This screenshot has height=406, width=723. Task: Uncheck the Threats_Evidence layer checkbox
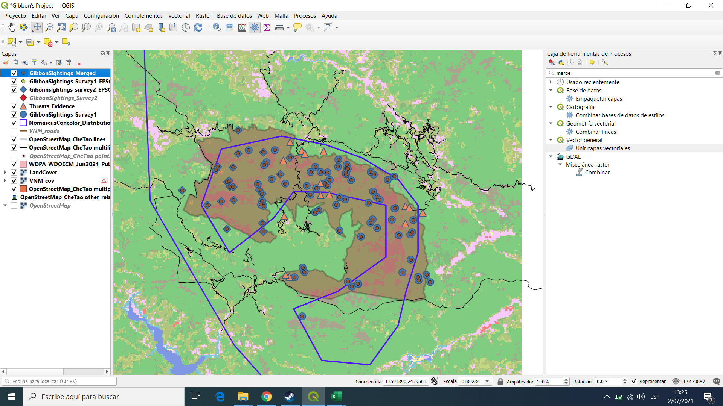(x=14, y=106)
